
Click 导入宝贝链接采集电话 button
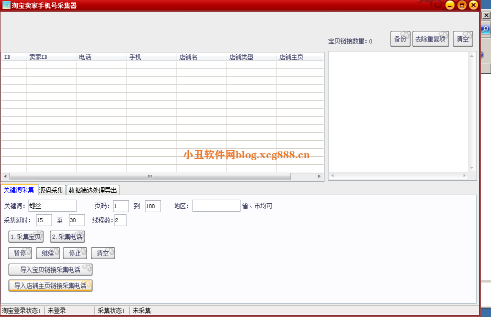(x=50, y=270)
